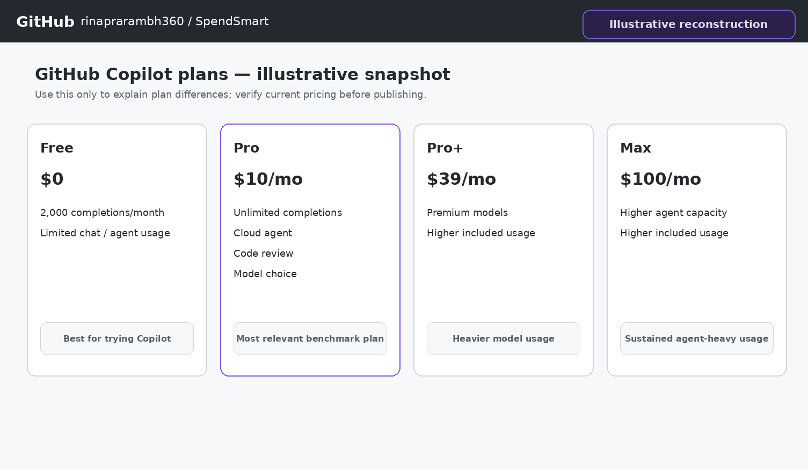Select the Max plan title
This screenshot has height=470, width=808.
(636, 148)
